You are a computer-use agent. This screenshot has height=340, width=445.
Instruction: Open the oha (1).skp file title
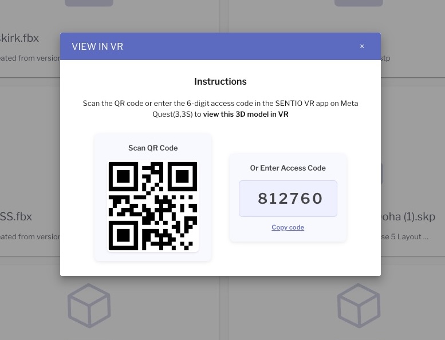(x=408, y=216)
